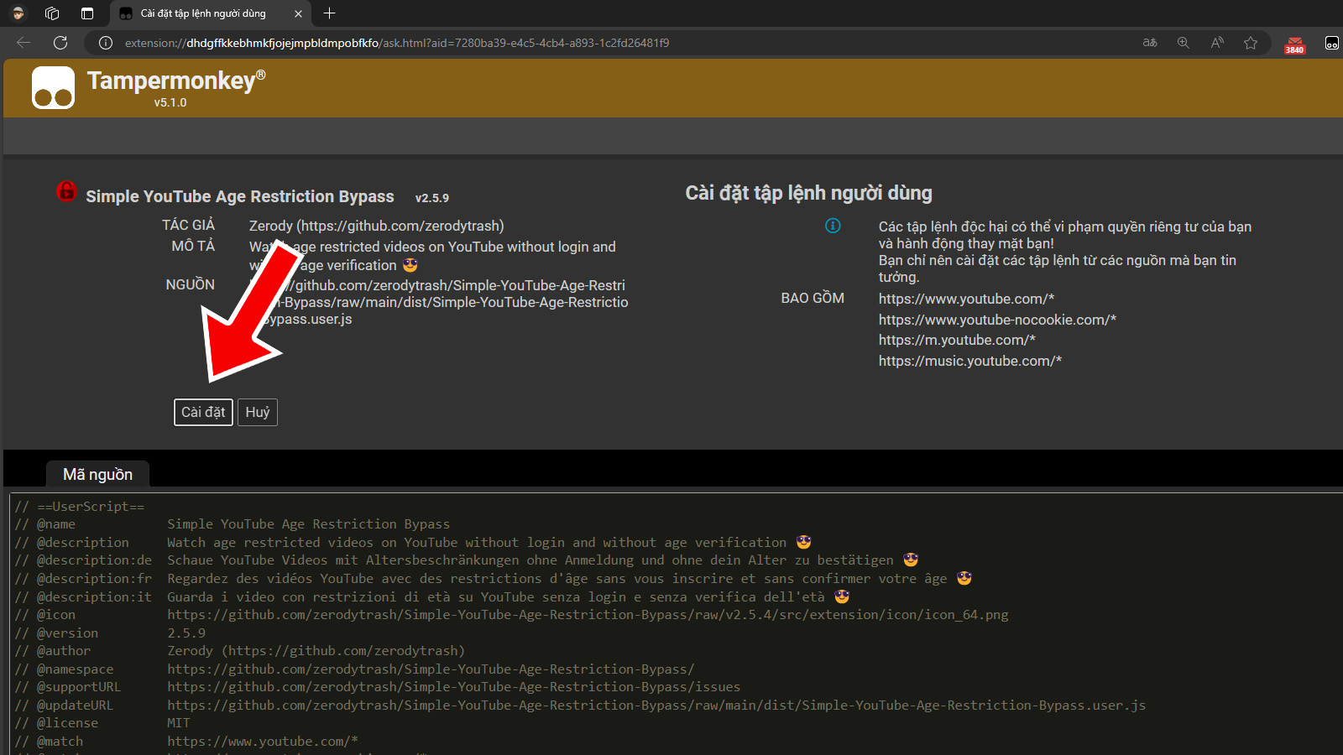Image resolution: width=1343 pixels, height=755 pixels.
Task: Focus the extension URL address field
Action: [x=397, y=43]
